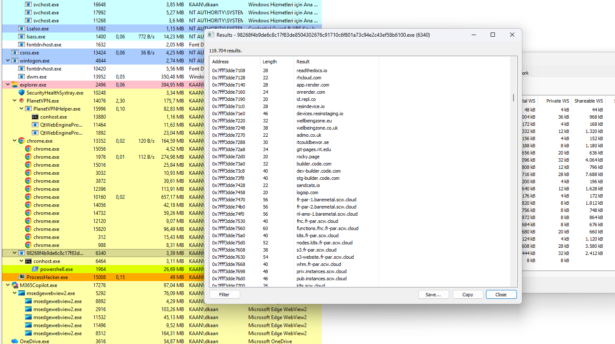This screenshot has width=615, height=344.
Task: Collapse the PlanetVPN.exe tree node
Action: [14, 100]
